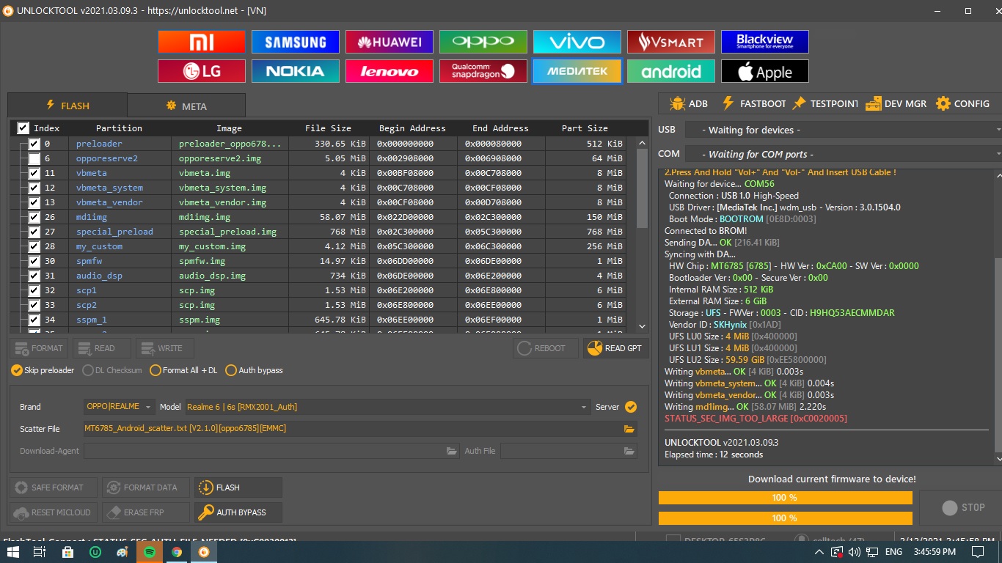Open Chrome from the taskbar
The image size is (1002, 563).
point(177,552)
